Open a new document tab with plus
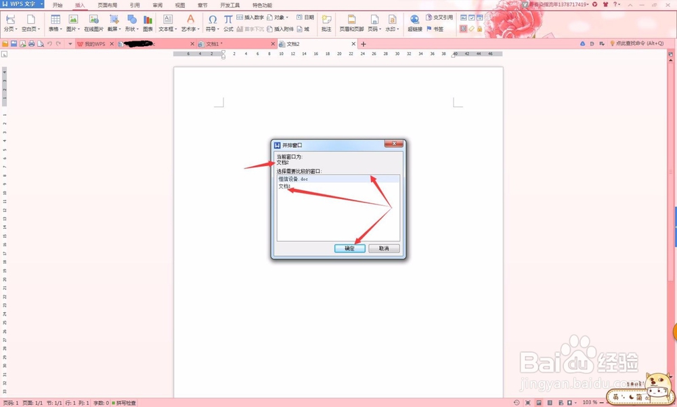The width and height of the screenshot is (677, 407). [363, 44]
